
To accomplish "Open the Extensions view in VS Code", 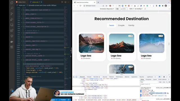I will pos(12,31).
